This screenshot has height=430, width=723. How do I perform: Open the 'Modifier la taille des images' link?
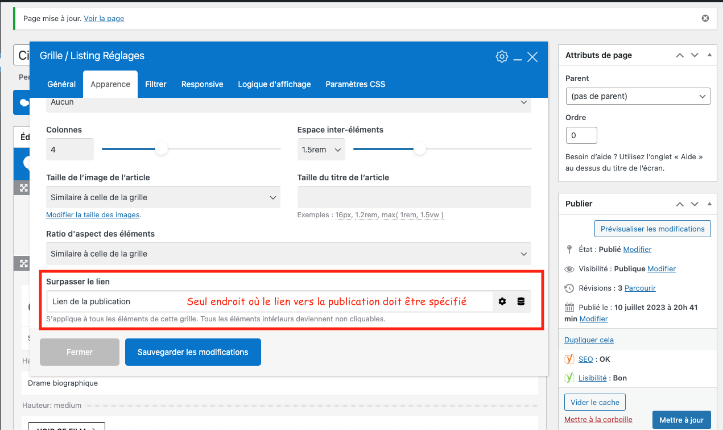coord(93,214)
